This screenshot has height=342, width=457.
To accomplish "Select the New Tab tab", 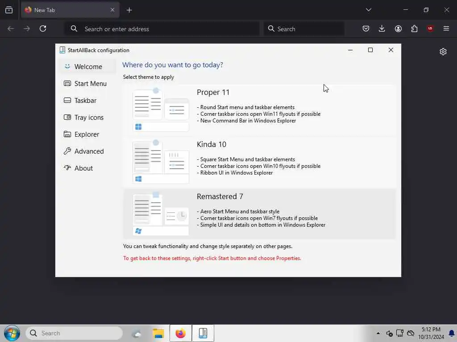I will [70, 10].
